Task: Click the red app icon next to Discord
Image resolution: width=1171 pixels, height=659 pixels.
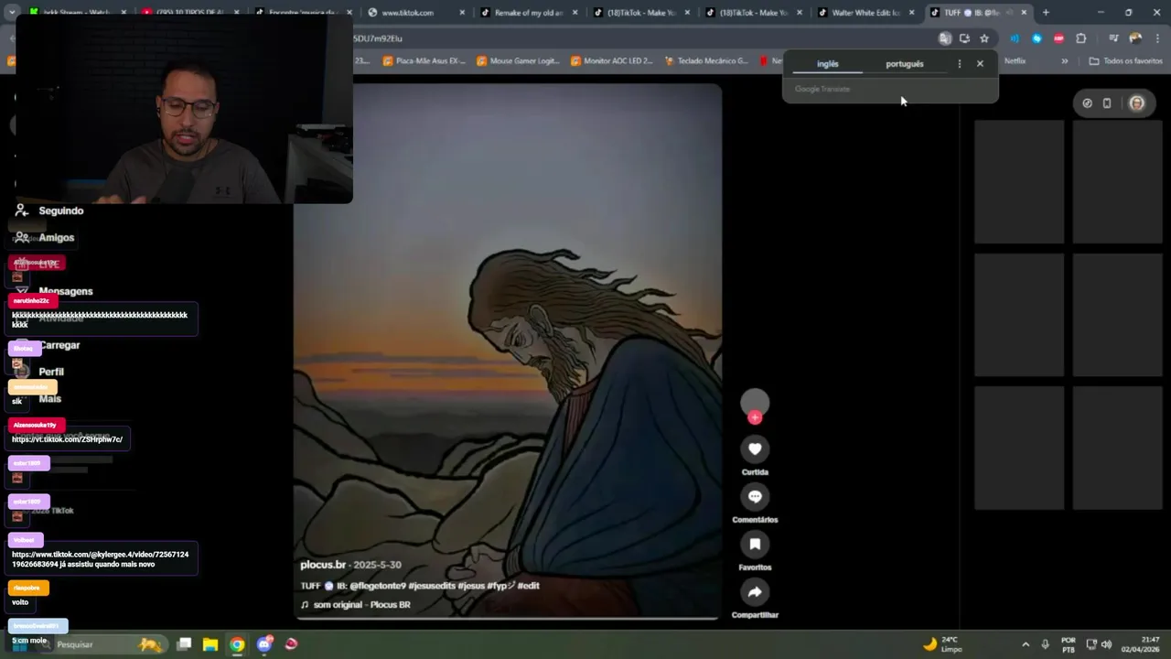Action: pos(291,644)
